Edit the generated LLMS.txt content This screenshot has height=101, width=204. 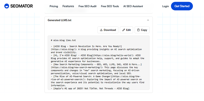point(126,30)
